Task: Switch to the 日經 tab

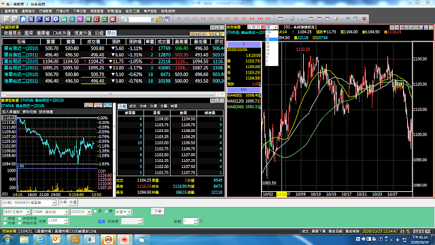Action: (99, 33)
